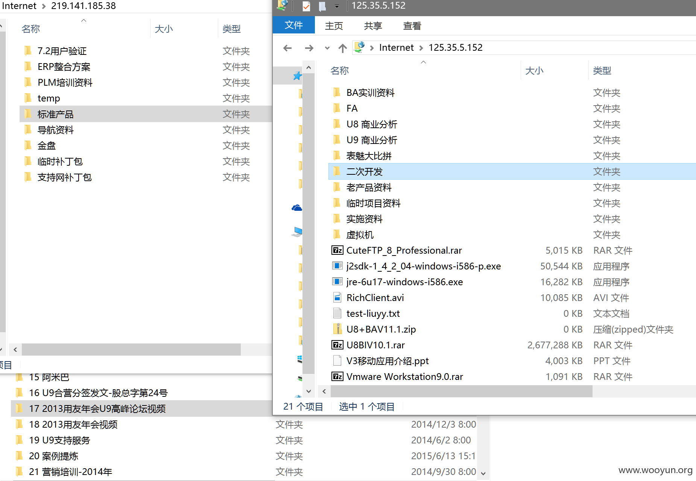Sort by 大小 column in 219.141.185.38 window
Image resolution: width=696 pixels, height=481 pixels.
[164, 29]
